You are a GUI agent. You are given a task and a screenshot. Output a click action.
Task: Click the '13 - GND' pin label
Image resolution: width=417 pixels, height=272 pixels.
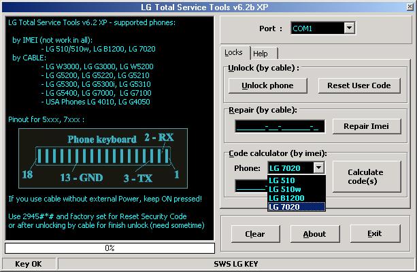(82, 178)
